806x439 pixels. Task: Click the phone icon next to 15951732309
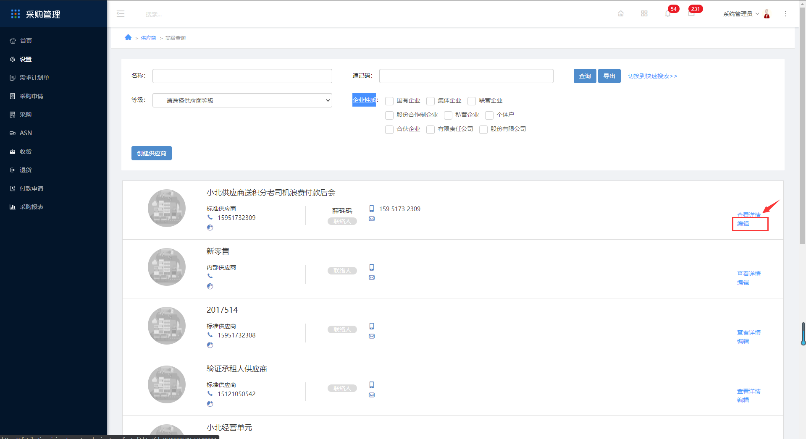210,217
